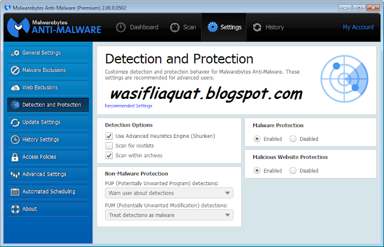Open Advanced Settings section
The image size is (384, 247).
coord(48,174)
